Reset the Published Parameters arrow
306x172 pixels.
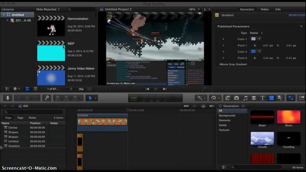point(301,26)
